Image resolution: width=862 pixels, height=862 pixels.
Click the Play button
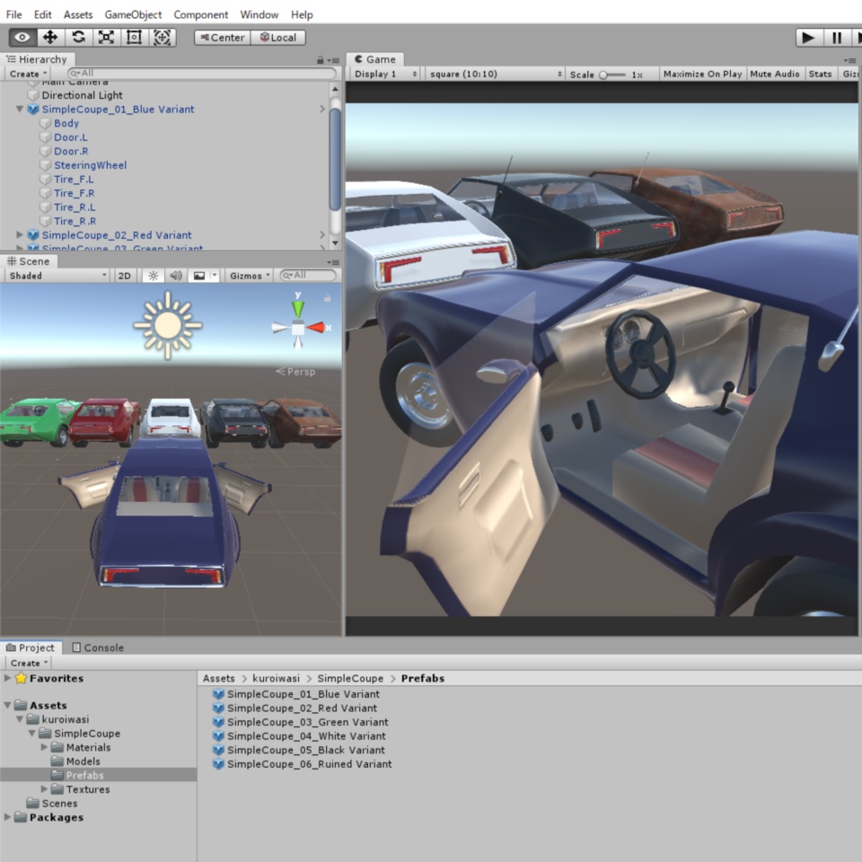[809, 38]
